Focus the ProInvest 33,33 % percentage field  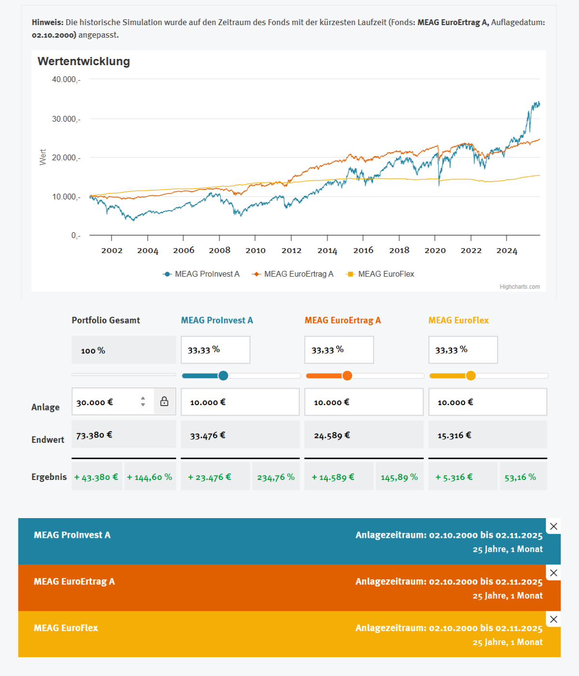[x=215, y=350]
